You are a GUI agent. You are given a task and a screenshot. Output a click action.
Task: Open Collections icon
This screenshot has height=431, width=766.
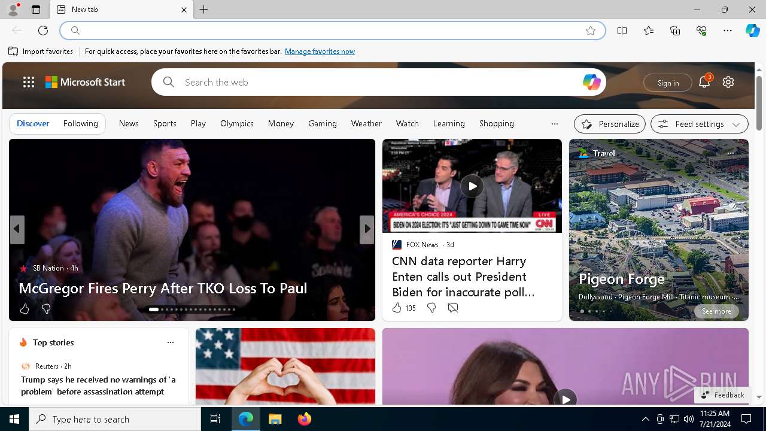[x=675, y=31]
